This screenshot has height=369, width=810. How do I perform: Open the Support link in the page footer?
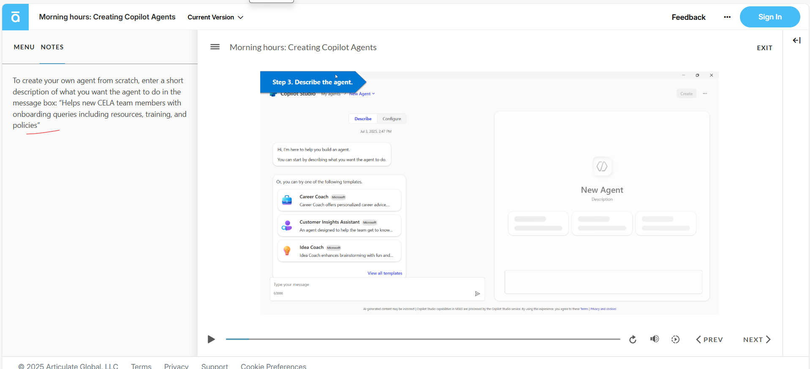click(215, 366)
